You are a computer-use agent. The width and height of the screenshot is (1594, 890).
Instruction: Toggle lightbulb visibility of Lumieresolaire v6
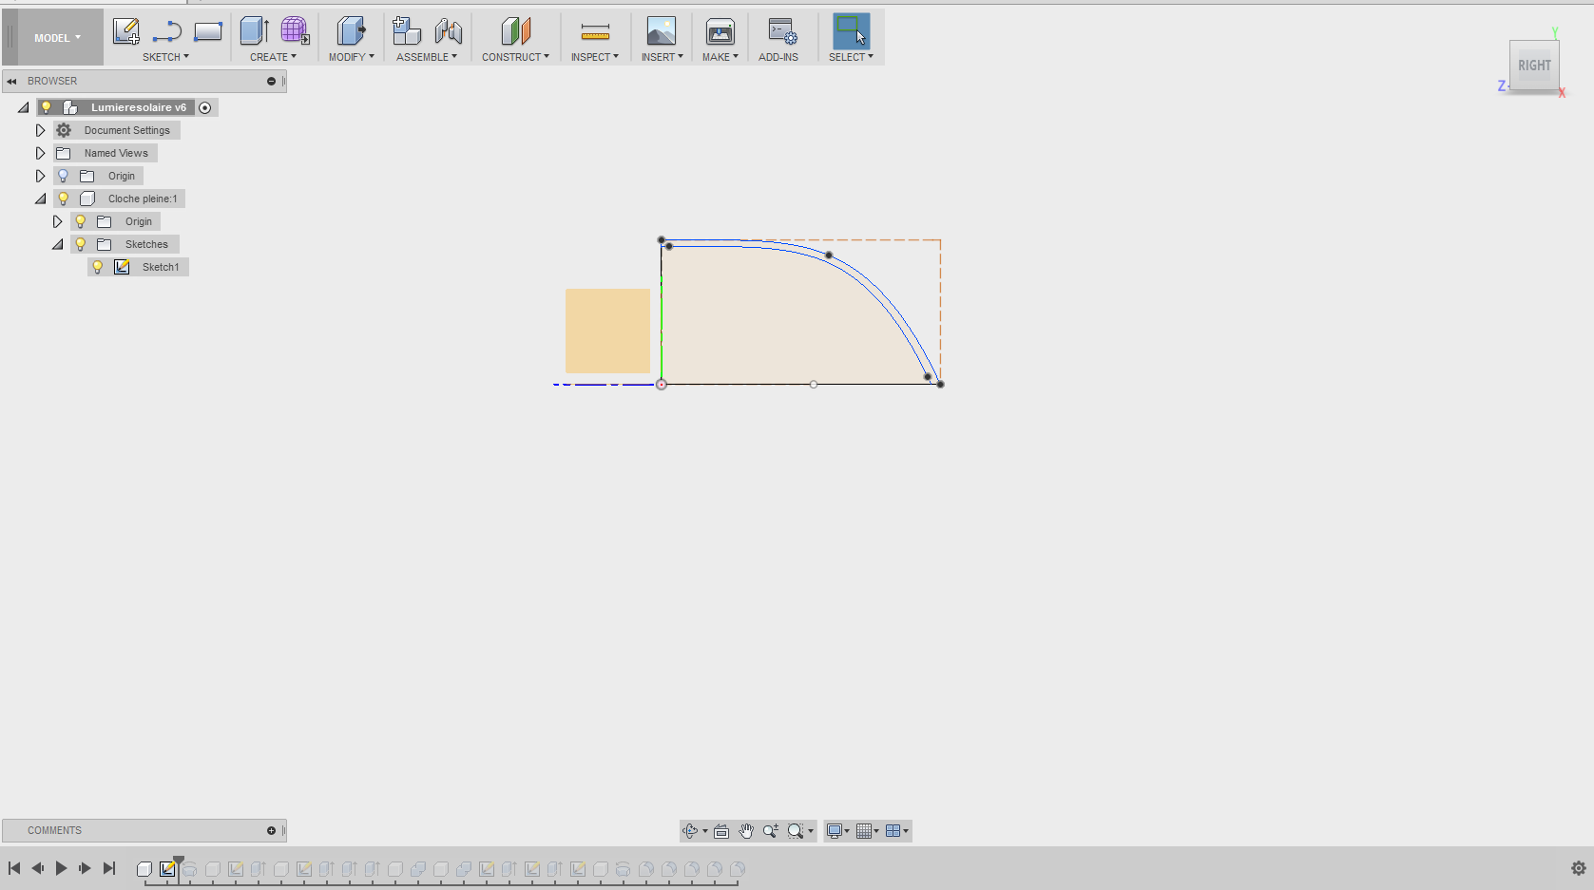pos(46,107)
